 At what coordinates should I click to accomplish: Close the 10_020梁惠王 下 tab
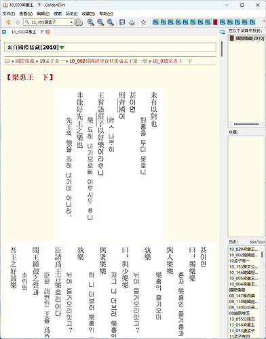[x=47, y=32]
